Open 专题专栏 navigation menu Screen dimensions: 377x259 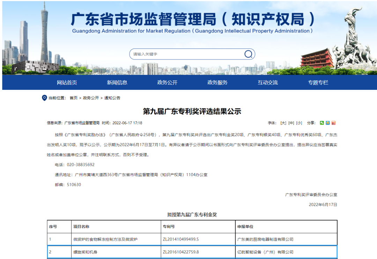point(318,83)
